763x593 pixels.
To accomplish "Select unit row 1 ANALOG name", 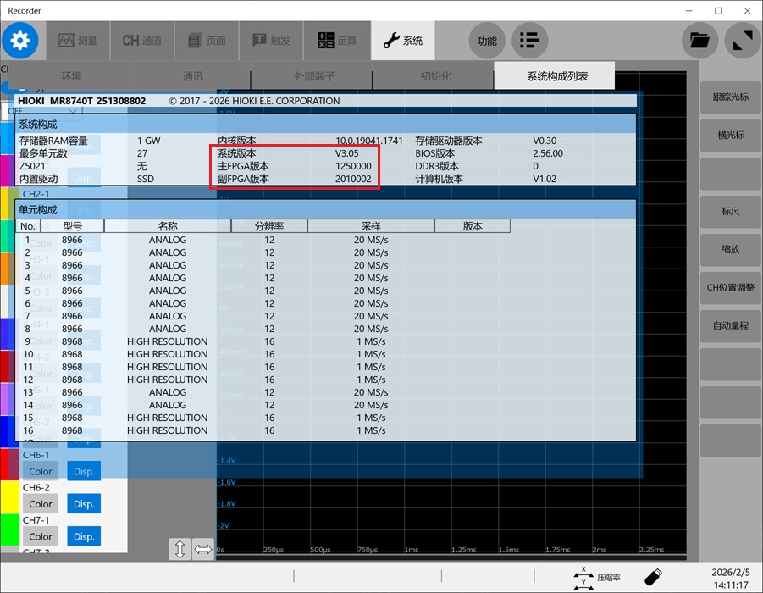I will [x=168, y=240].
